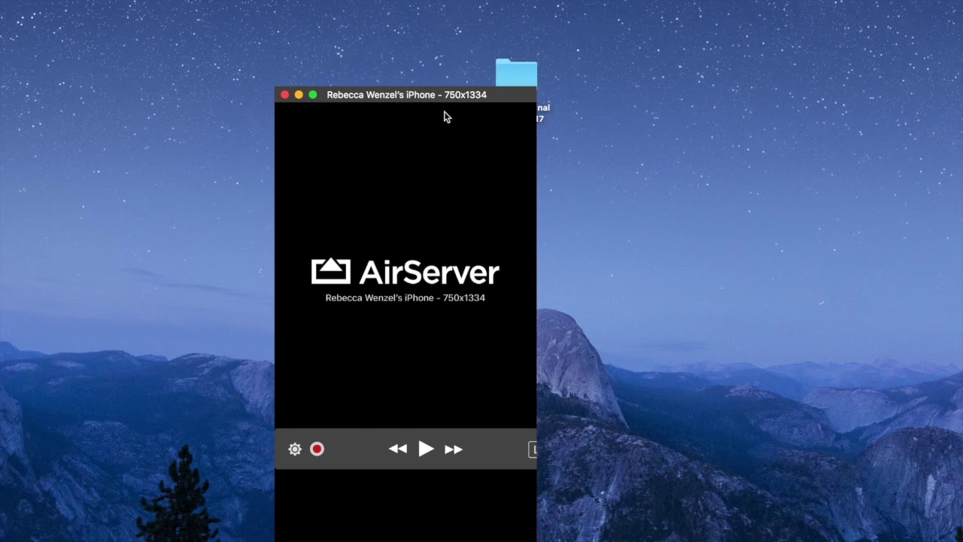This screenshot has width=963, height=542.
Task: Click the AirServer logo in the window
Action: 406,272
